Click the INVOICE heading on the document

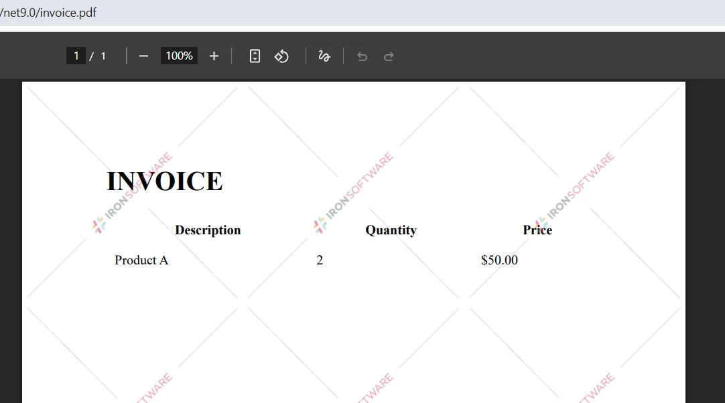point(164,181)
